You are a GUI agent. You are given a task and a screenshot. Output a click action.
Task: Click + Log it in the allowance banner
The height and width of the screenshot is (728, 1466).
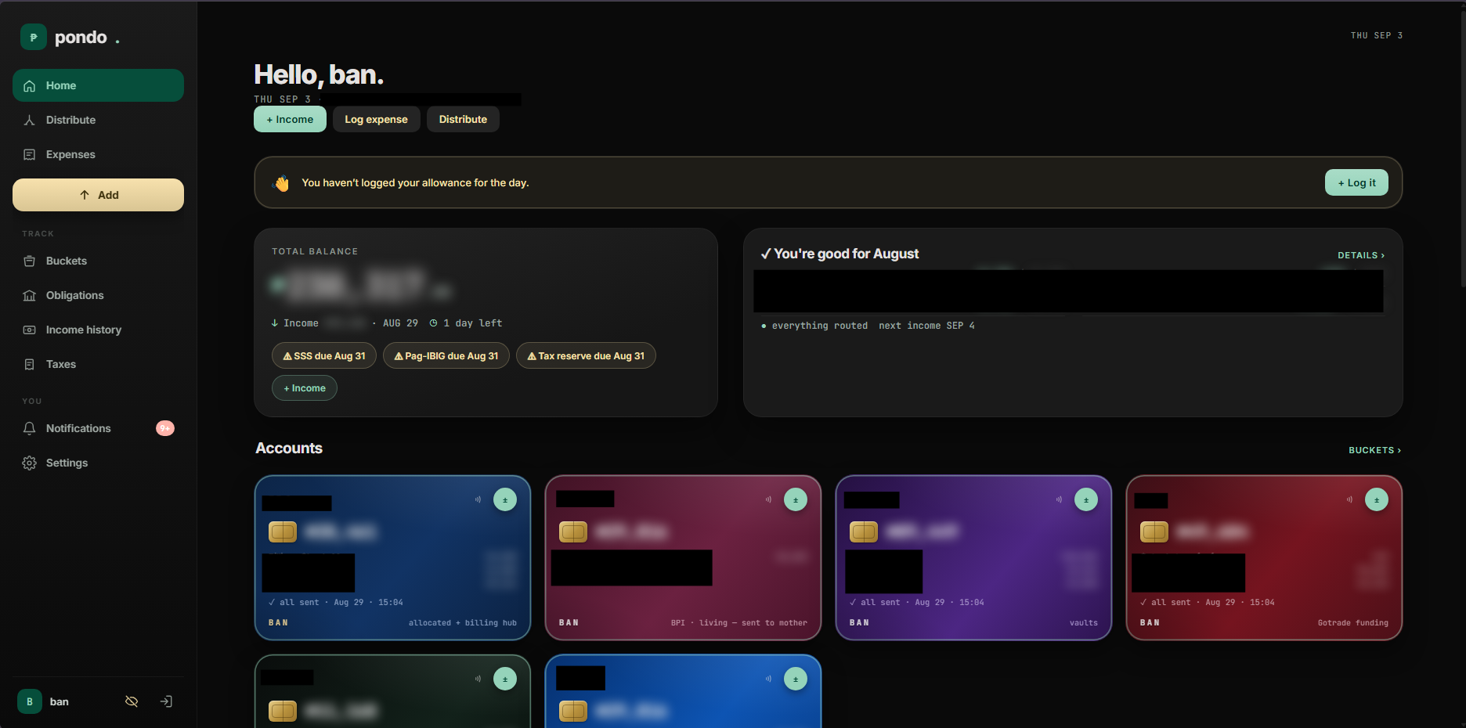pos(1356,182)
